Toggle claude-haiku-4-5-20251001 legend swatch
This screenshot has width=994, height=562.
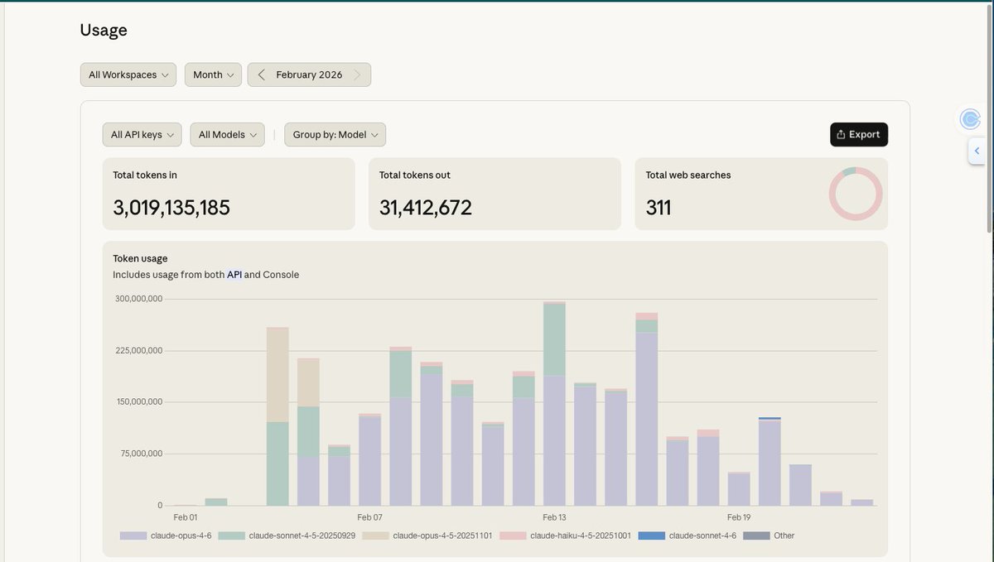513,536
